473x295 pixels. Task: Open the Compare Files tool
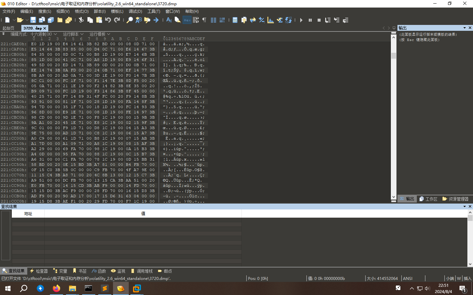tap(253, 20)
